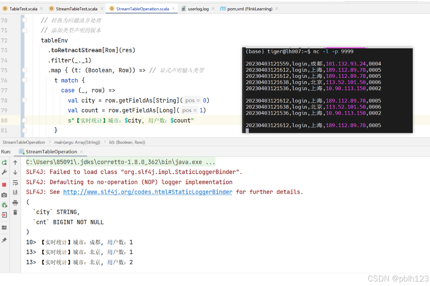Click the down arrow in console toolbar
Image resolution: width=430 pixels, height=286 pixels.
15,172
